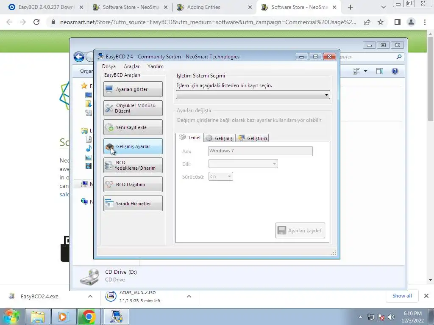Screen dimensions: 434x325
Task: Open the Dosya menu
Action: tap(109, 66)
